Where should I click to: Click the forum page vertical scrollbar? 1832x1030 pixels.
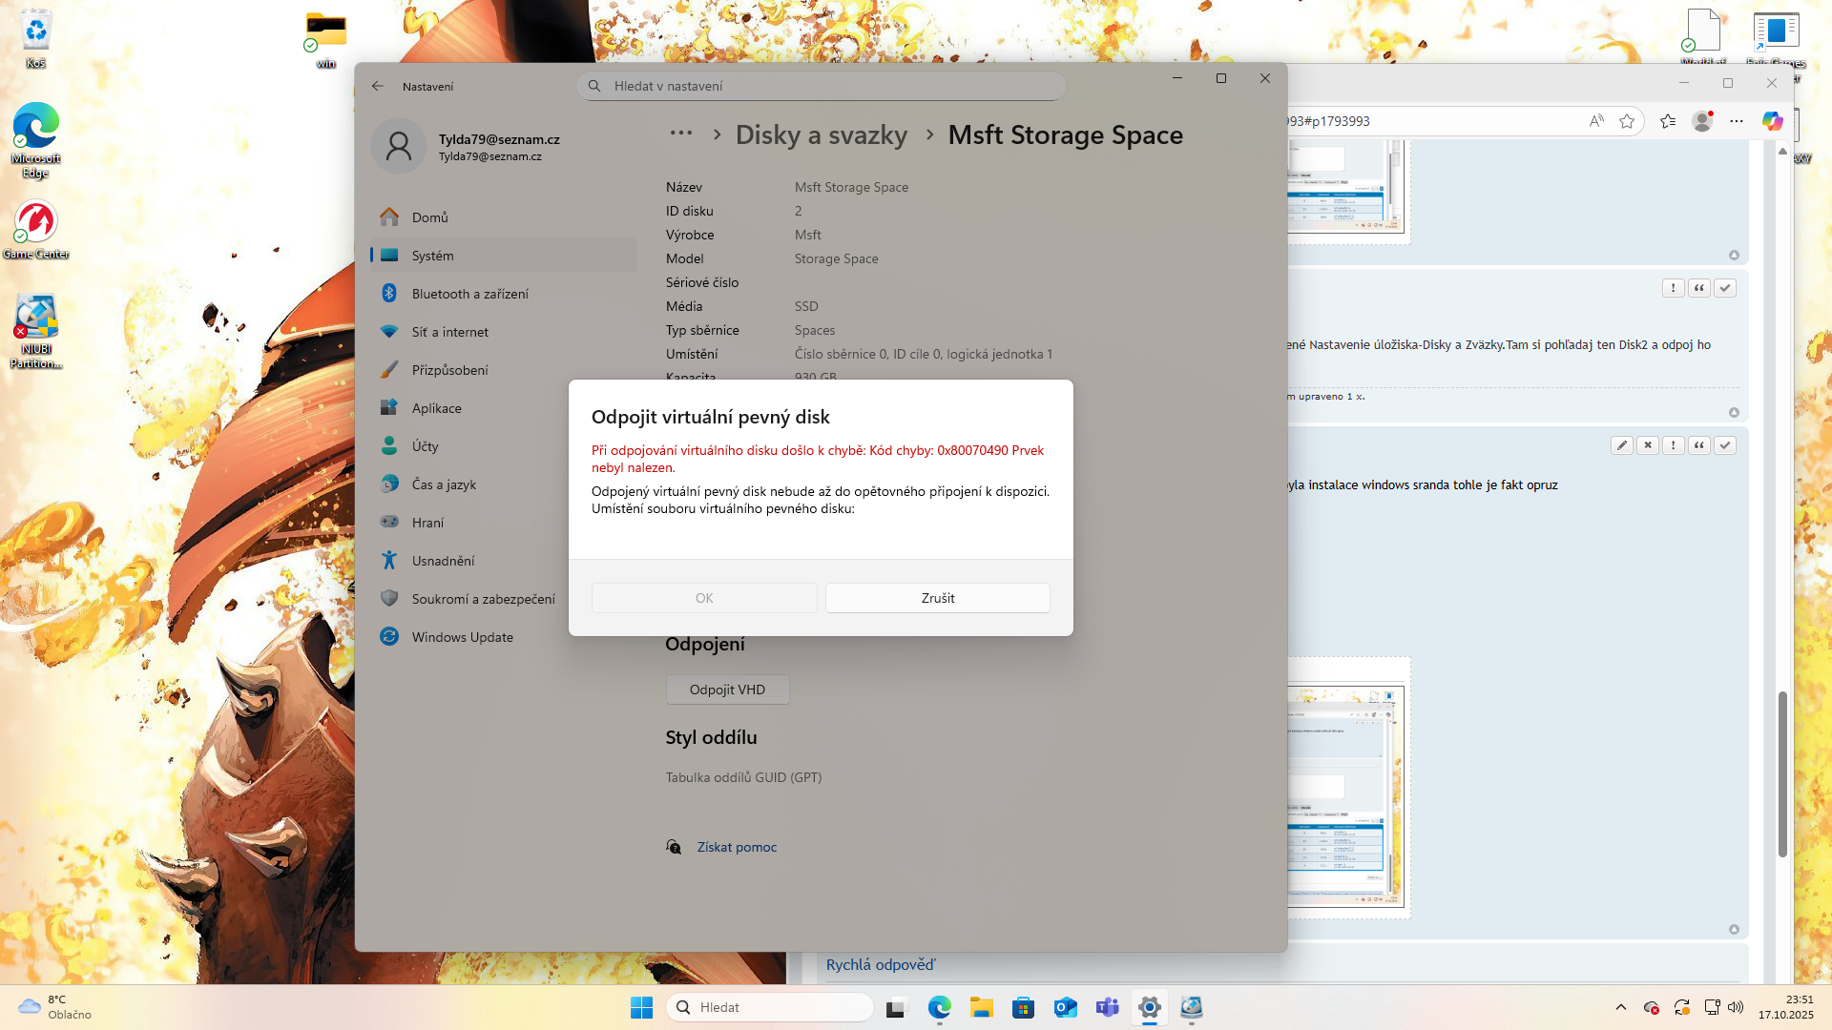[1781, 773]
